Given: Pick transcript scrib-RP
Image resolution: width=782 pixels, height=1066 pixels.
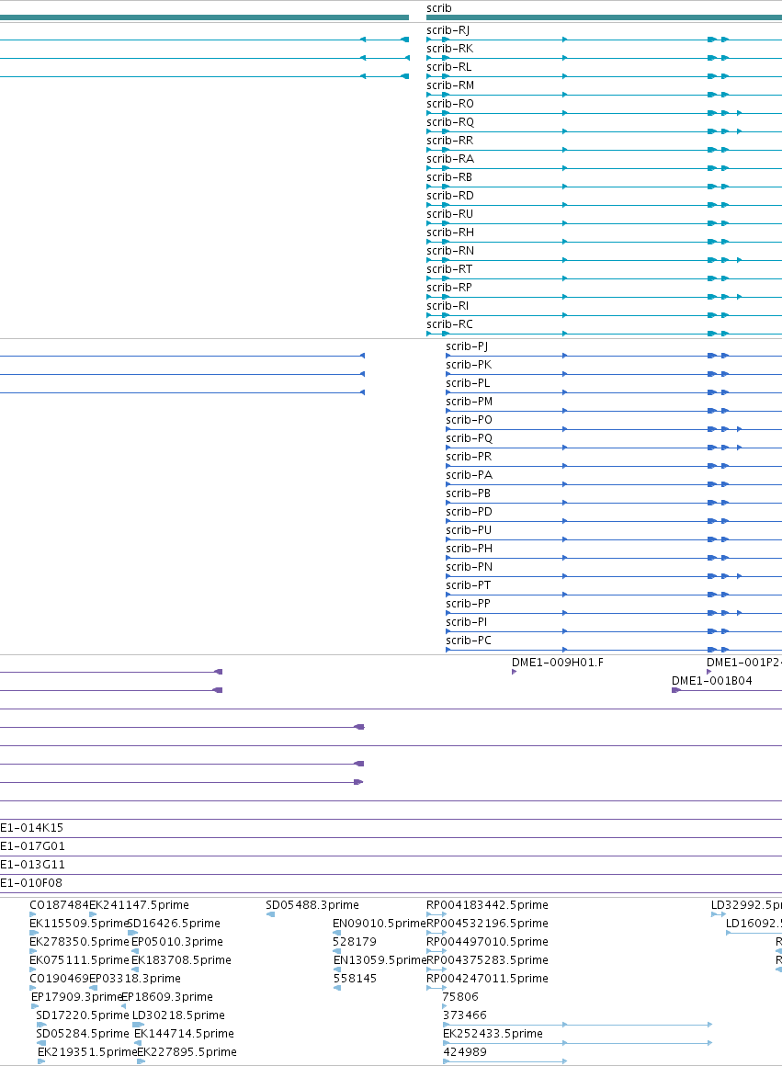Looking at the screenshot, I should pyautogui.click(x=448, y=287).
